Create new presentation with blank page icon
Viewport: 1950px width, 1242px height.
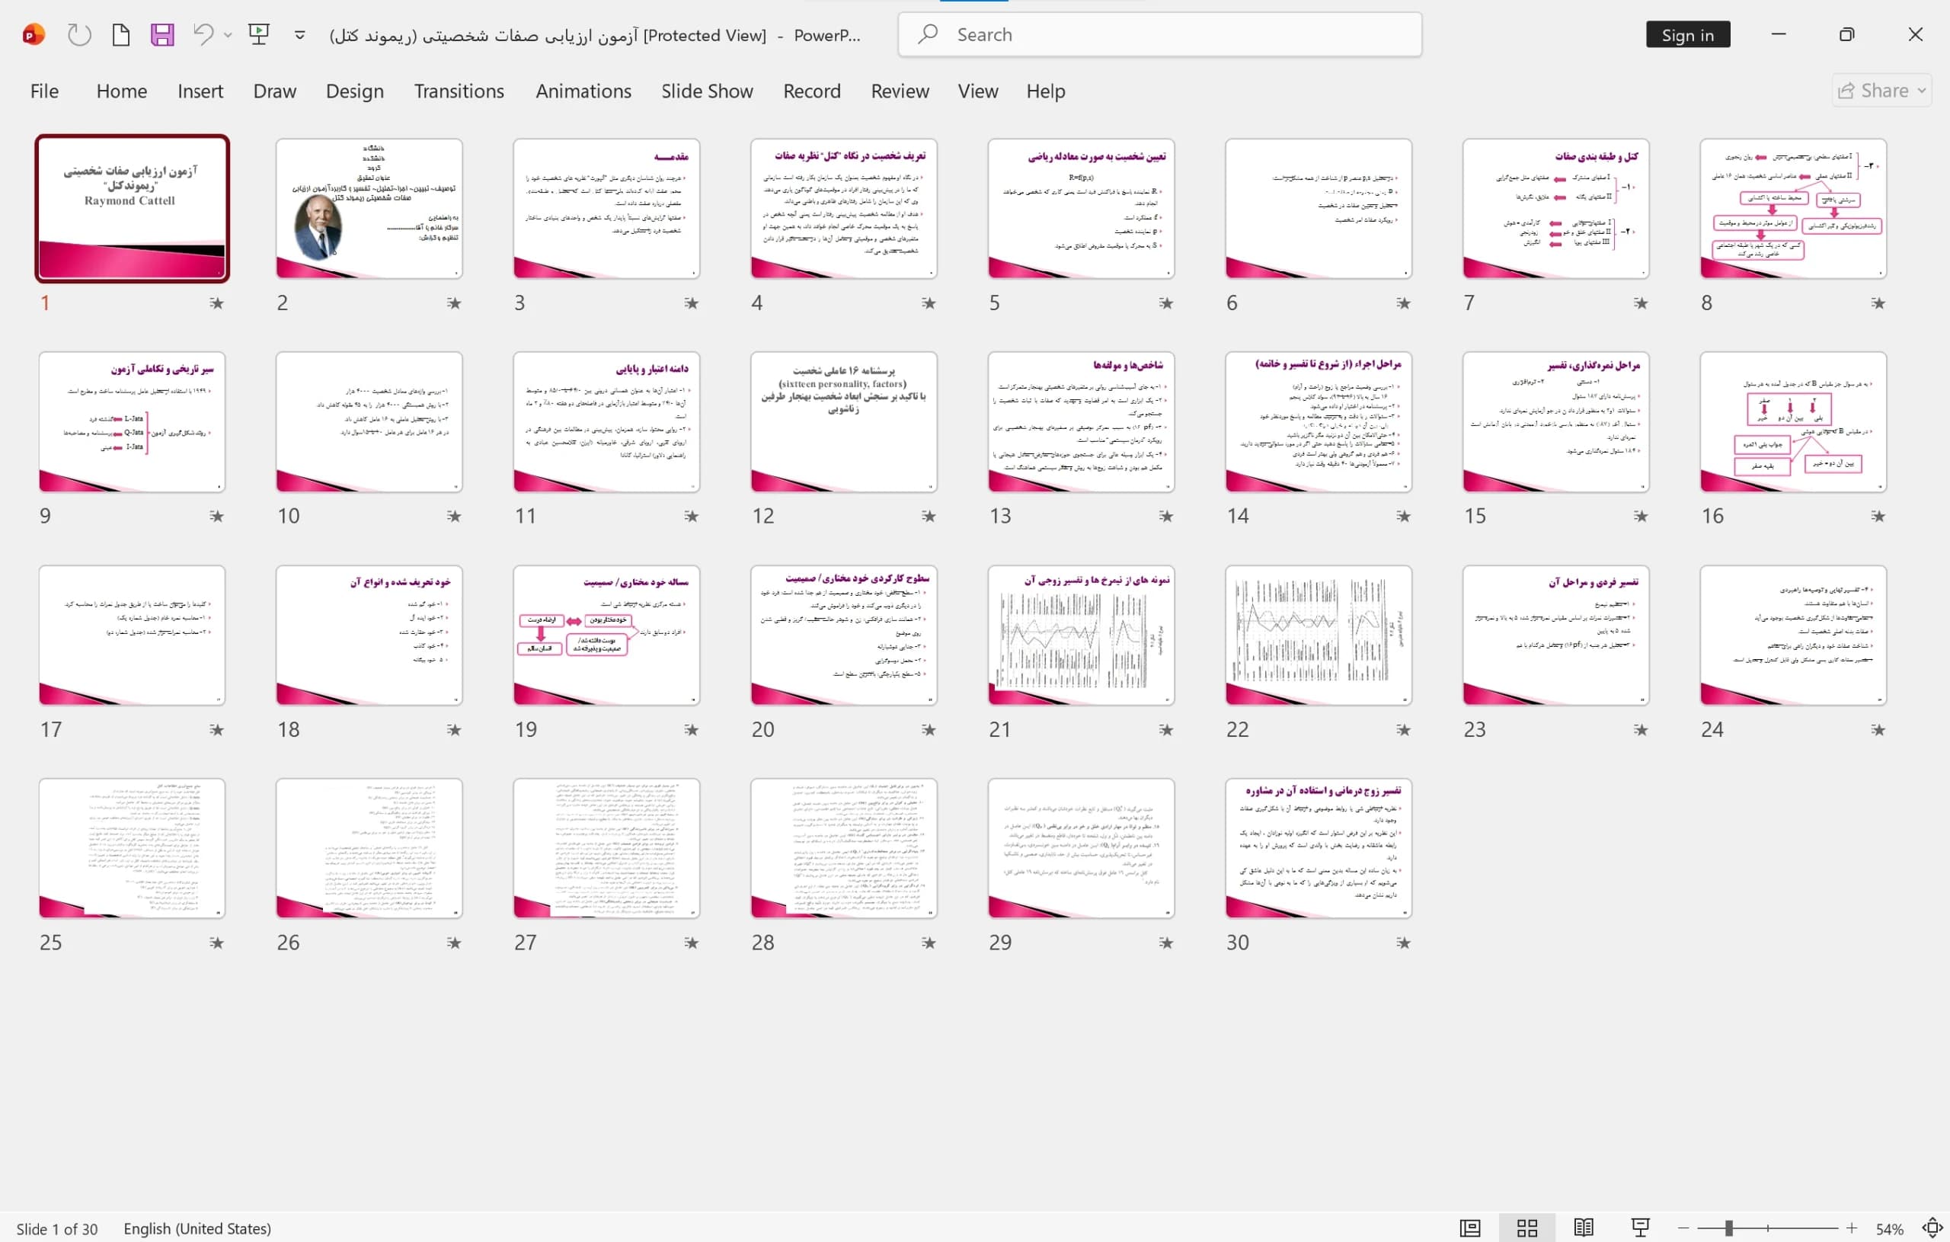pos(120,35)
